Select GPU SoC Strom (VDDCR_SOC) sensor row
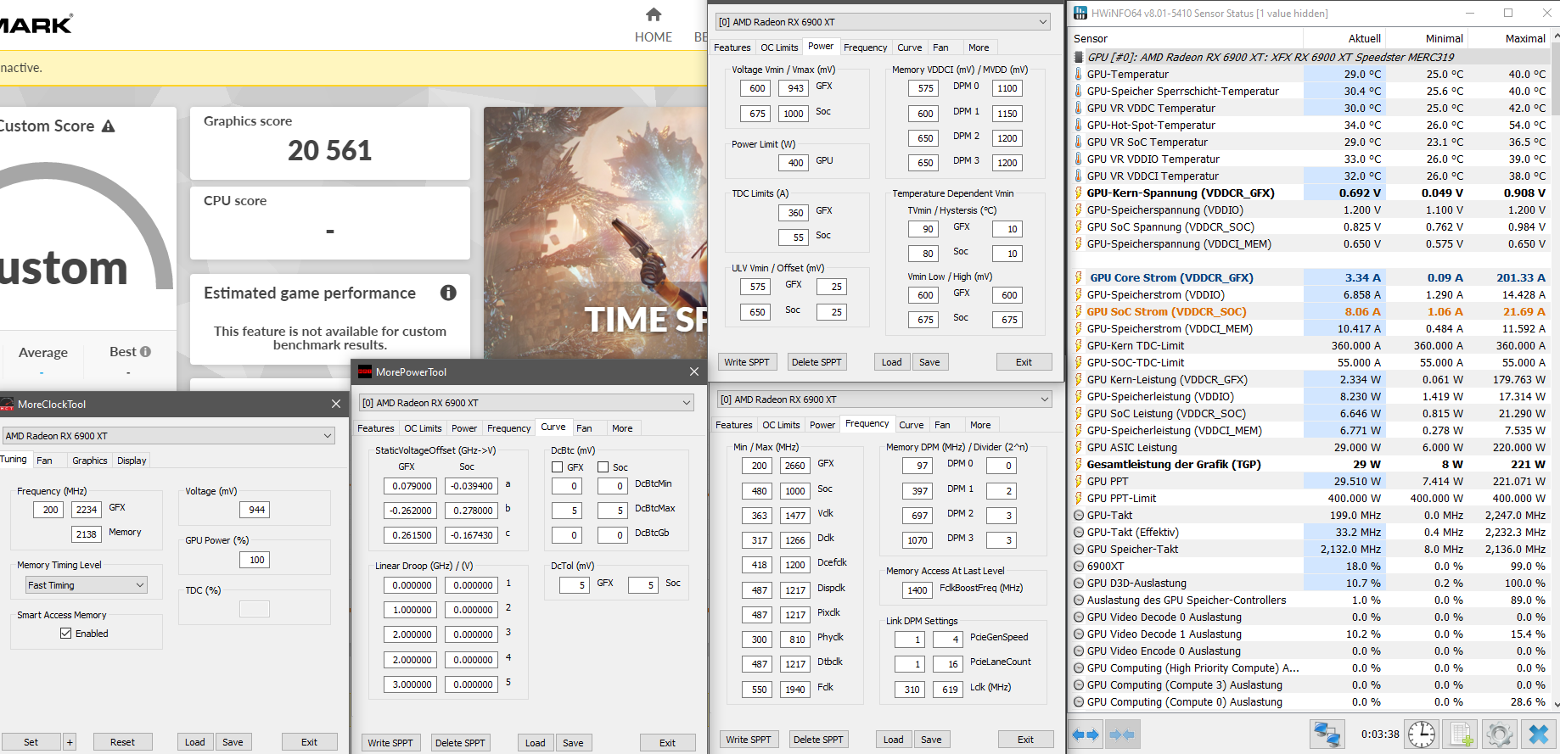 point(1311,311)
